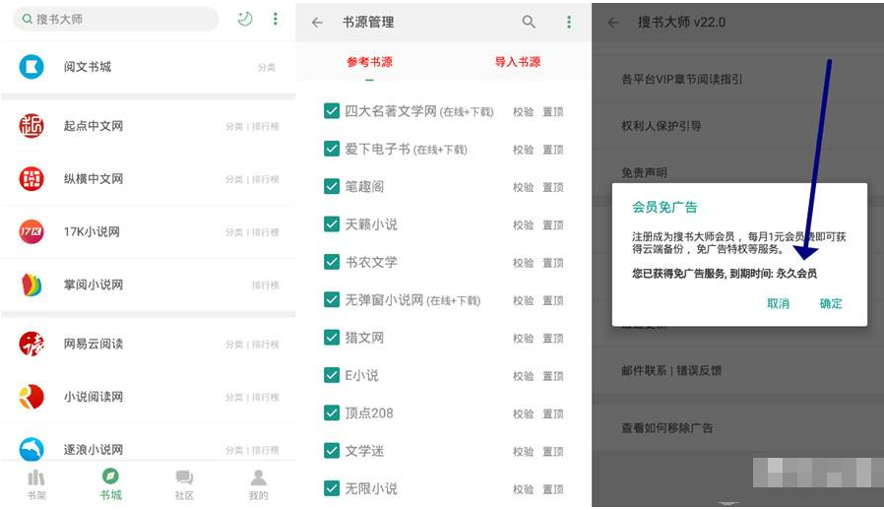Select the 导入书源 tab
The height and width of the screenshot is (510, 884).
(x=518, y=62)
